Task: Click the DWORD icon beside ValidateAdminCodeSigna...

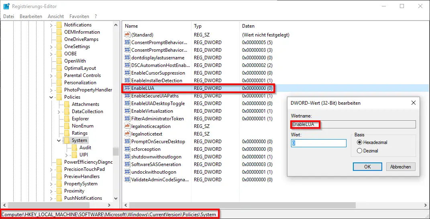Action: (127, 180)
